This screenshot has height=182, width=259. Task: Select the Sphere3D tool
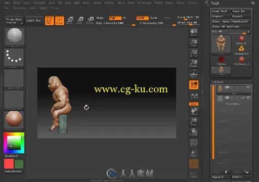(x=241, y=40)
